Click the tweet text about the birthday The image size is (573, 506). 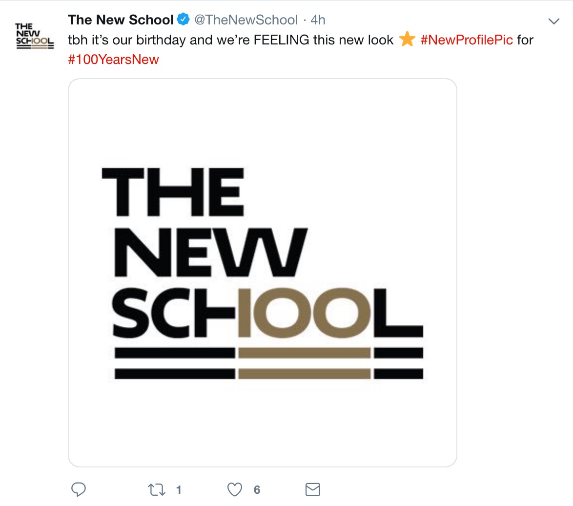click(x=230, y=40)
